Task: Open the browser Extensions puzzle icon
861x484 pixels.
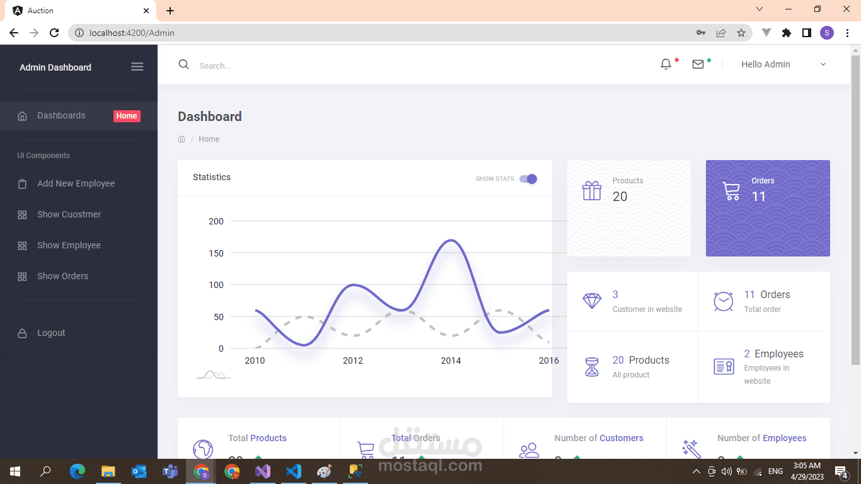Action: (787, 33)
